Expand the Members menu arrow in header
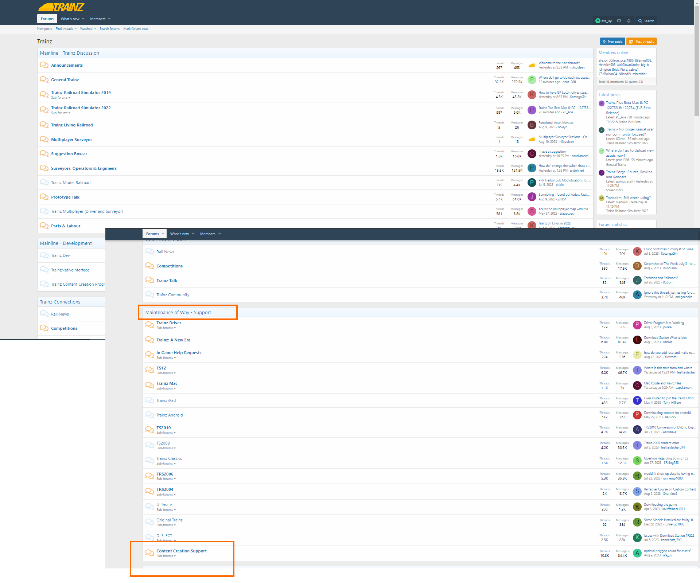The width and height of the screenshot is (700, 583). pos(109,19)
